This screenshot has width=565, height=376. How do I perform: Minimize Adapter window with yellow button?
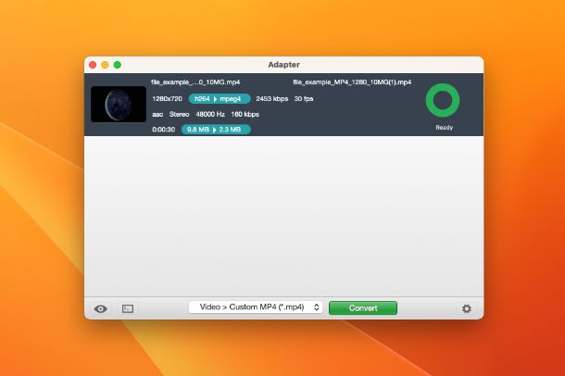click(105, 65)
